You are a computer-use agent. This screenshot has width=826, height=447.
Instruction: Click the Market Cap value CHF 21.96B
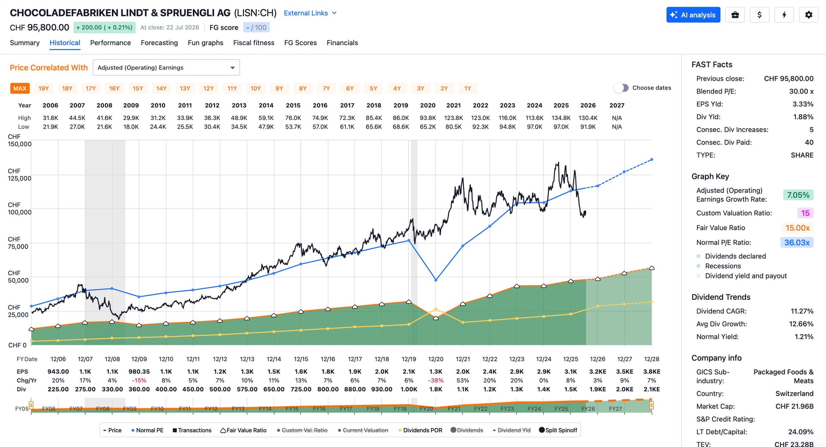[794, 406]
